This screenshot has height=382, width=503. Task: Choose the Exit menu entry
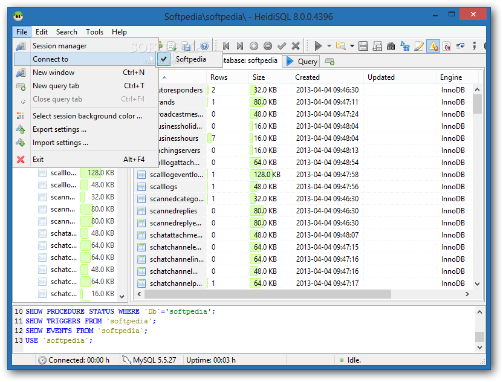click(86, 160)
